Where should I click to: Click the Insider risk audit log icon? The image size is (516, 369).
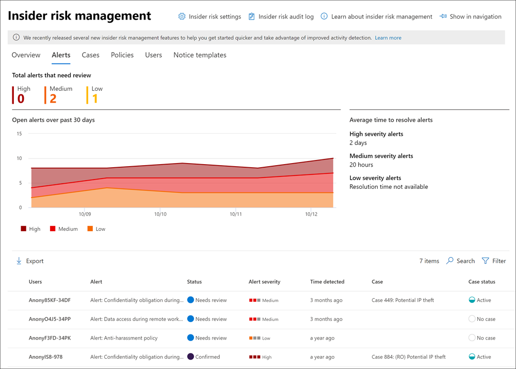click(252, 17)
